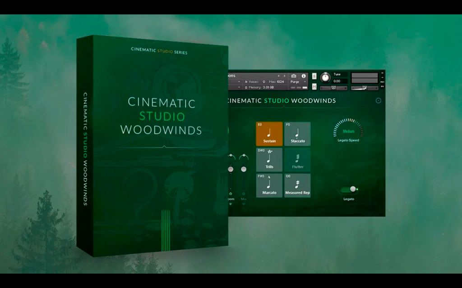Viewport: 462px width, 288px height.
Task: Open the instrument info icon
Action: point(304,76)
